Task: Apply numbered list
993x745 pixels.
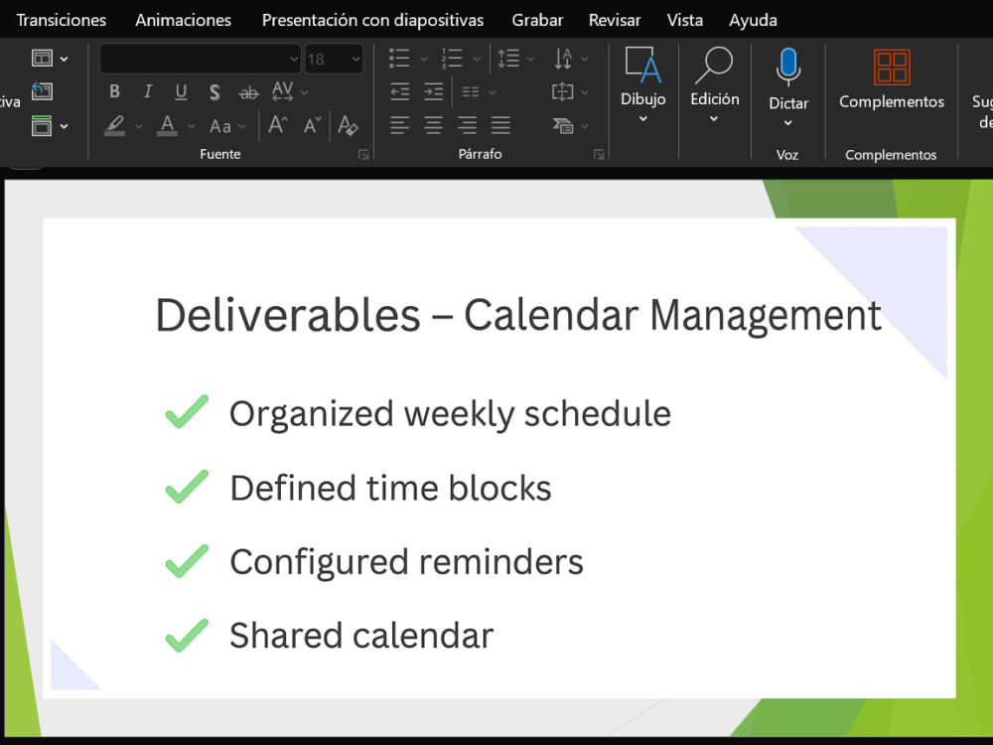Action: (452, 59)
